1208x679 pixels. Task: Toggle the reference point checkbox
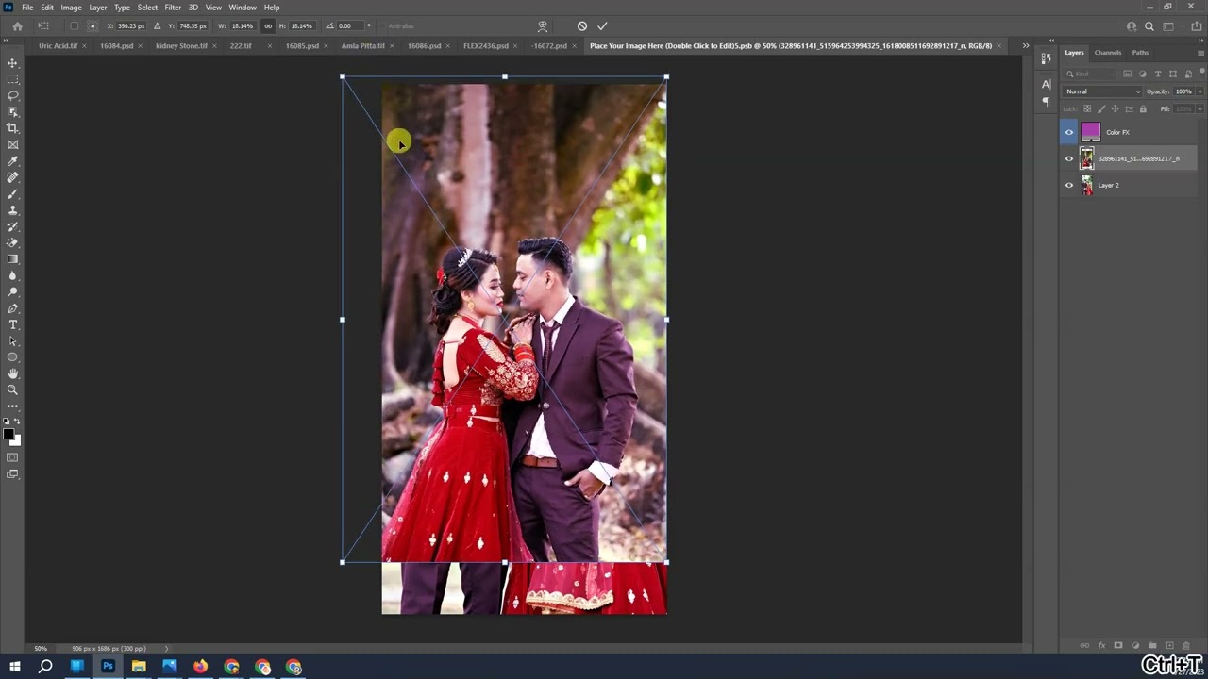75,26
